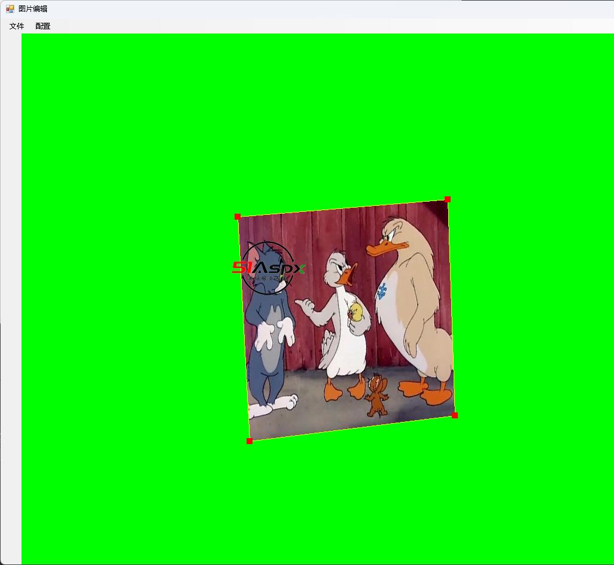Select the bottom-right red corner handle
The height and width of the screenshot is (565, 614).
click(455, 415)
